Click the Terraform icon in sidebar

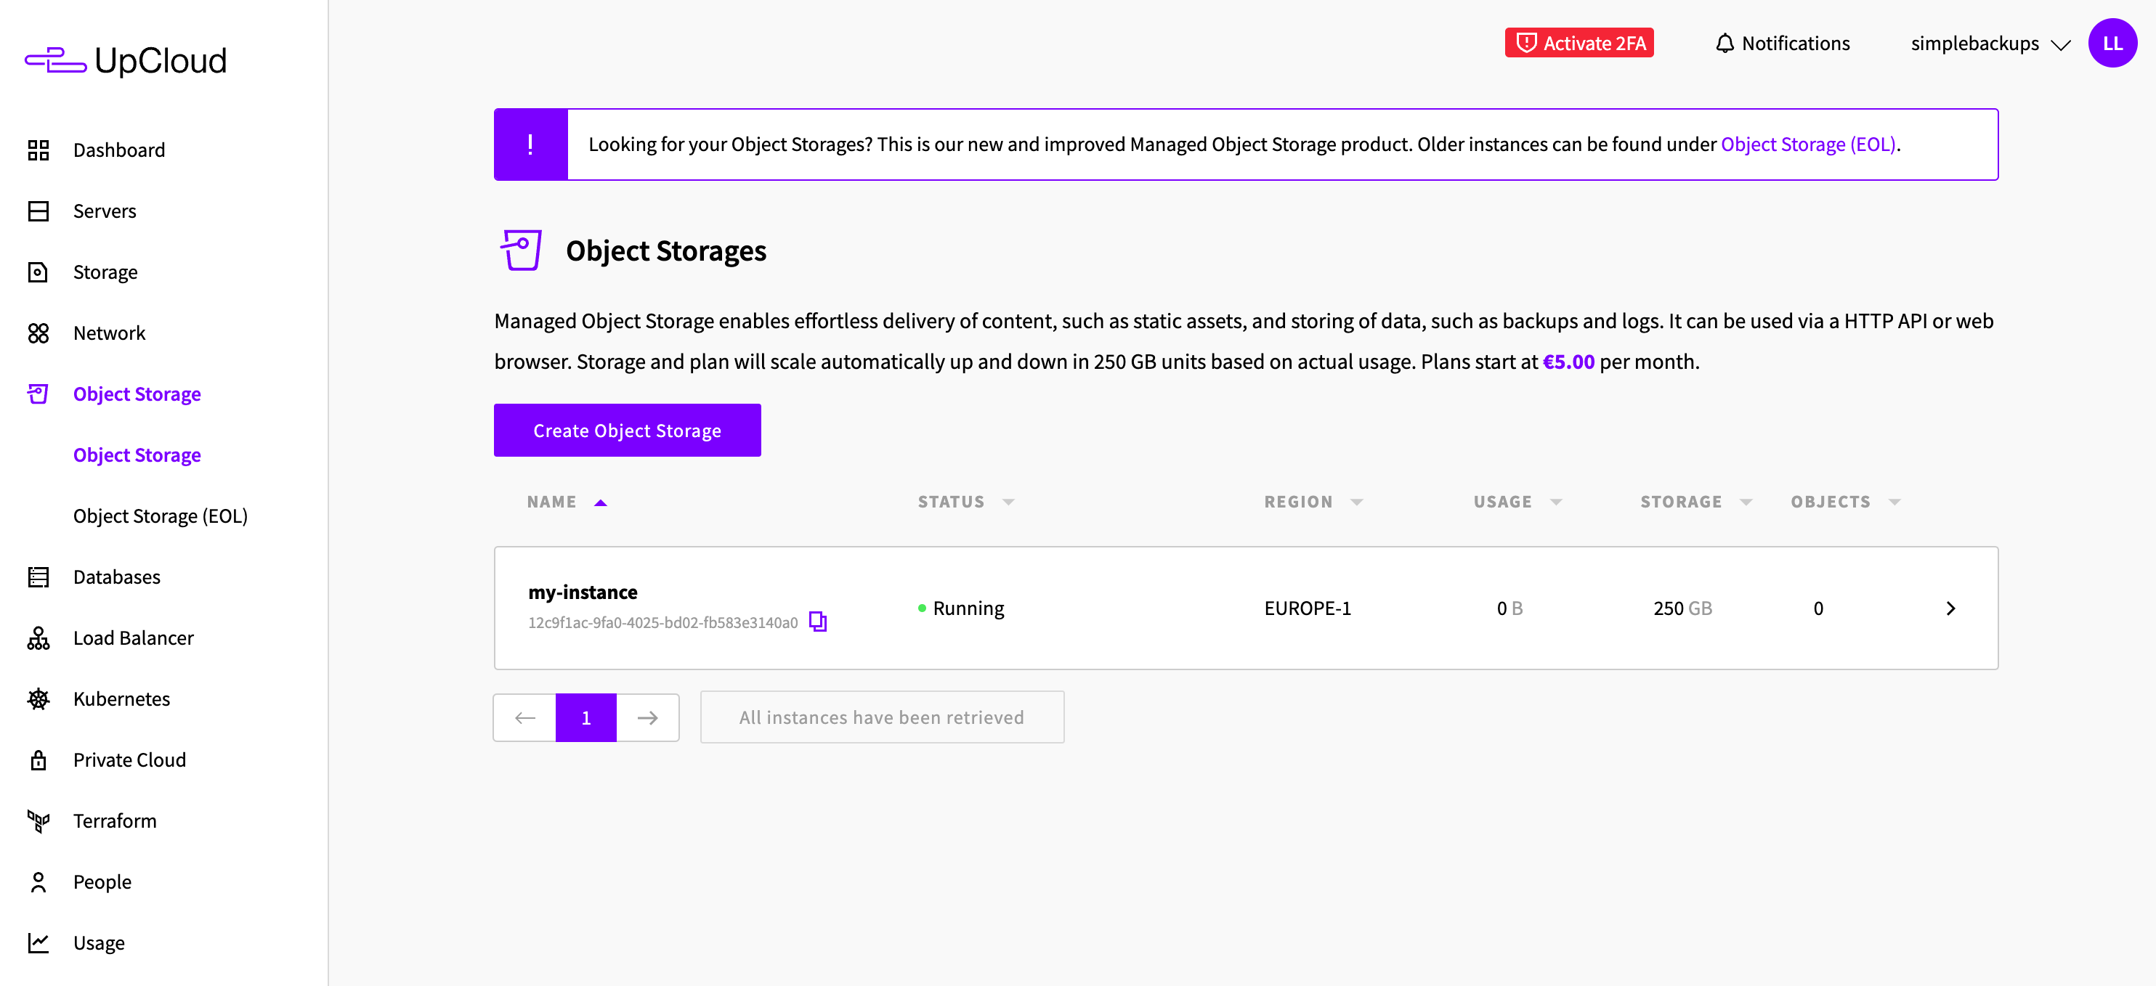[38, 820]
